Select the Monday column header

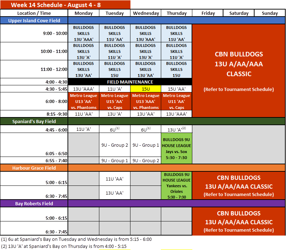point(83,13)
